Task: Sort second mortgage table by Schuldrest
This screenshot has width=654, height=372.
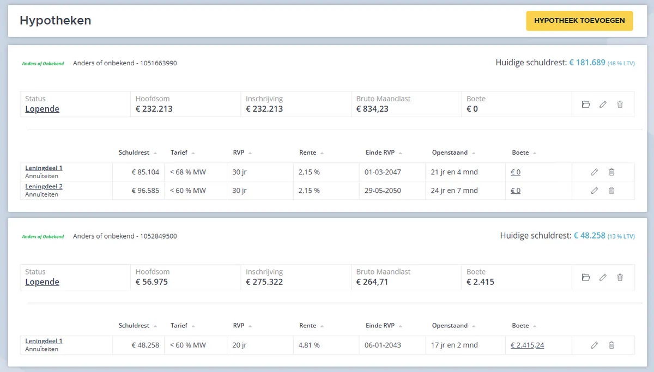Action: [x=138, y=326]
